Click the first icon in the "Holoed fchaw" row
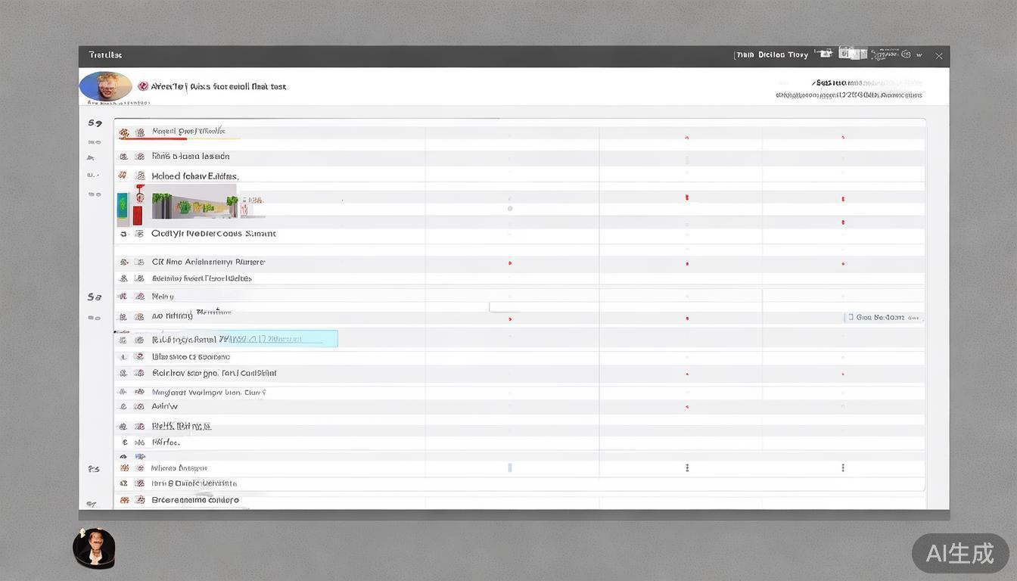Screen dimensions: 1017x581 point(123,176)
